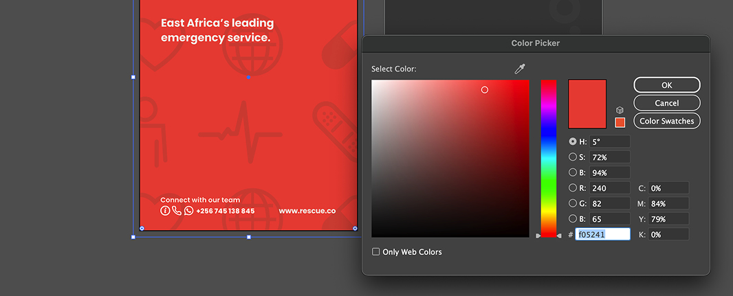Confirm color with the OK button
733x296 pixels.
(x=666, y=85)
